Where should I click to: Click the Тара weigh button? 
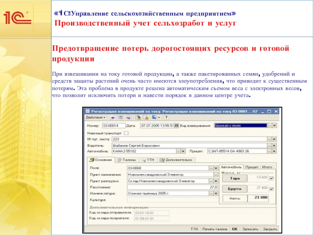tap(234, 178)
